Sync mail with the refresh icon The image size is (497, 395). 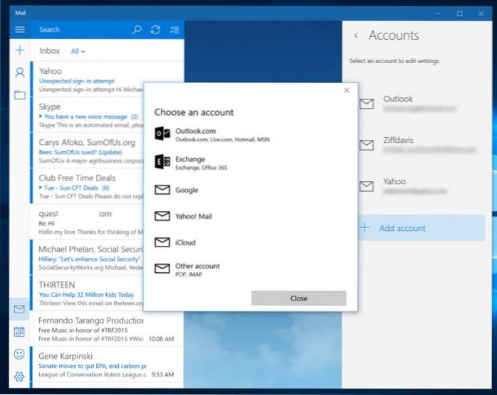click(155, 29)
